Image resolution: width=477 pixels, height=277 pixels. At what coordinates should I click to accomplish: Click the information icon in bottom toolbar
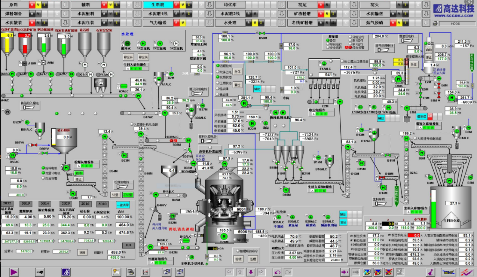(431, 272)
